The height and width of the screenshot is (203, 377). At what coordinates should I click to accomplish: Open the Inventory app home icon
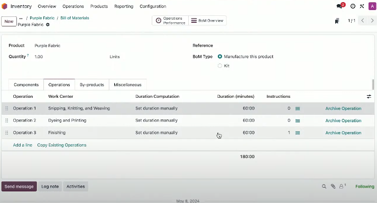click(x=4, y=6)
